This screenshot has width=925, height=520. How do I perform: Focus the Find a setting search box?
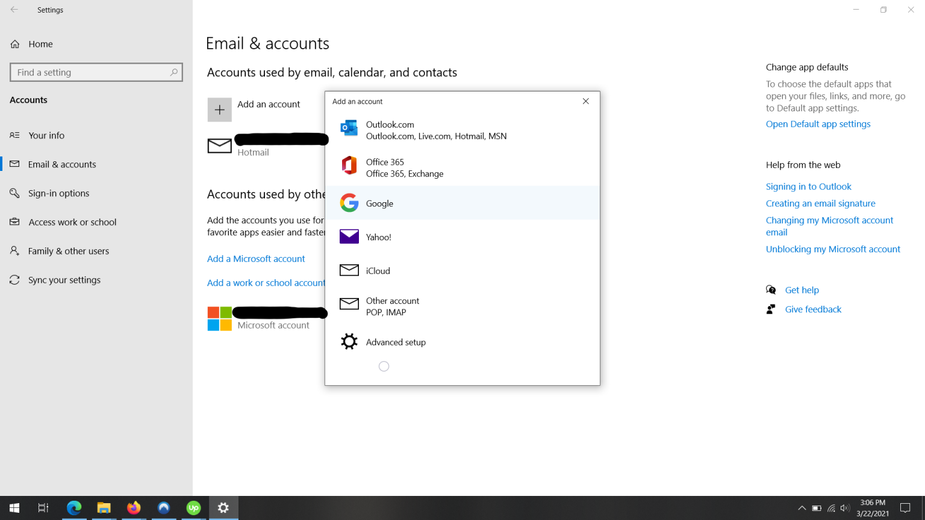(x=90, y=72)
